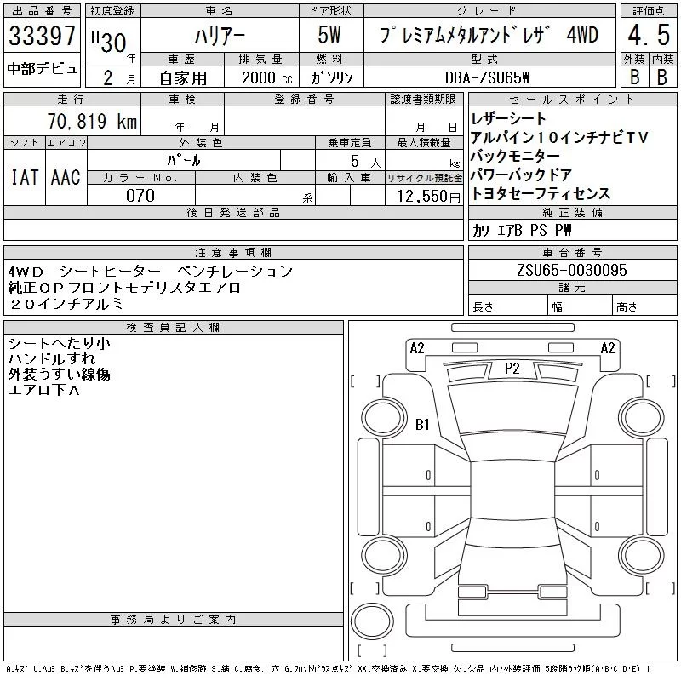
Task: Click the color number 070
Action: (140, 195)
